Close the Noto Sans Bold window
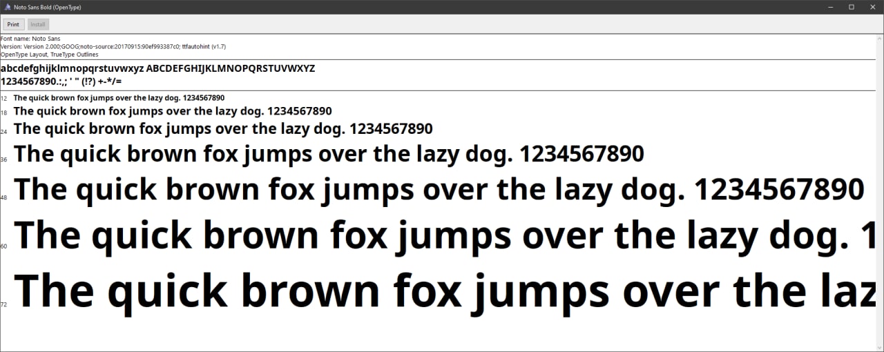The height and width of the screenshot is (352, 884). tap(872, 6)
